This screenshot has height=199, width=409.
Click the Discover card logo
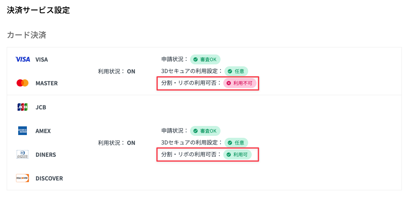click(x=23, y=178)
